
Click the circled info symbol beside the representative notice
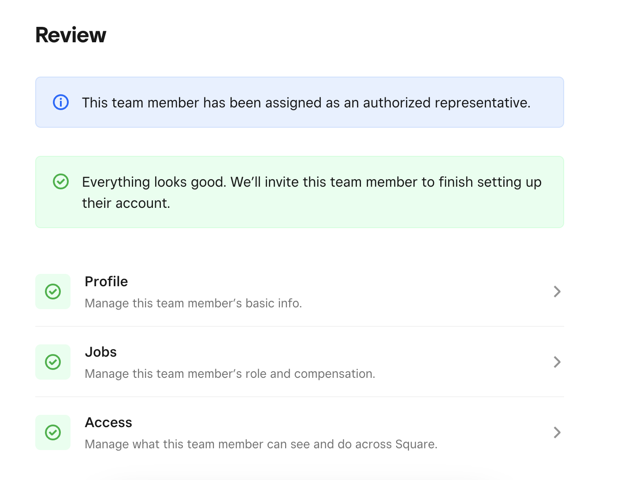tap(61, 102)
